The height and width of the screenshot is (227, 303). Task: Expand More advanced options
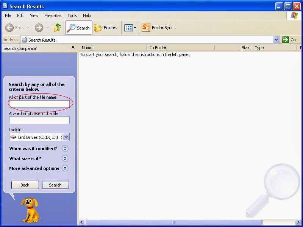pos(64,168)
